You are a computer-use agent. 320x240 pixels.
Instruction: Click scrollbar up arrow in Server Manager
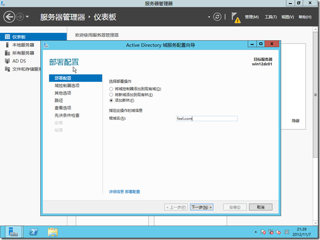tap(316, 30)
